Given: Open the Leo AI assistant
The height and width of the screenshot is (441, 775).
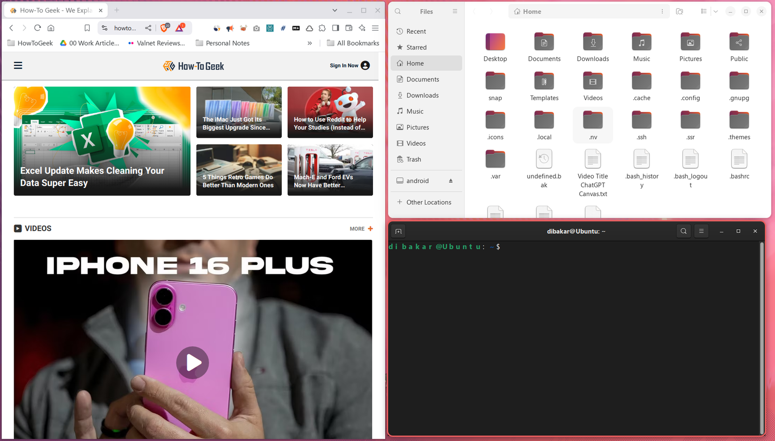Looking at the screenshot, I should point(362,28).
